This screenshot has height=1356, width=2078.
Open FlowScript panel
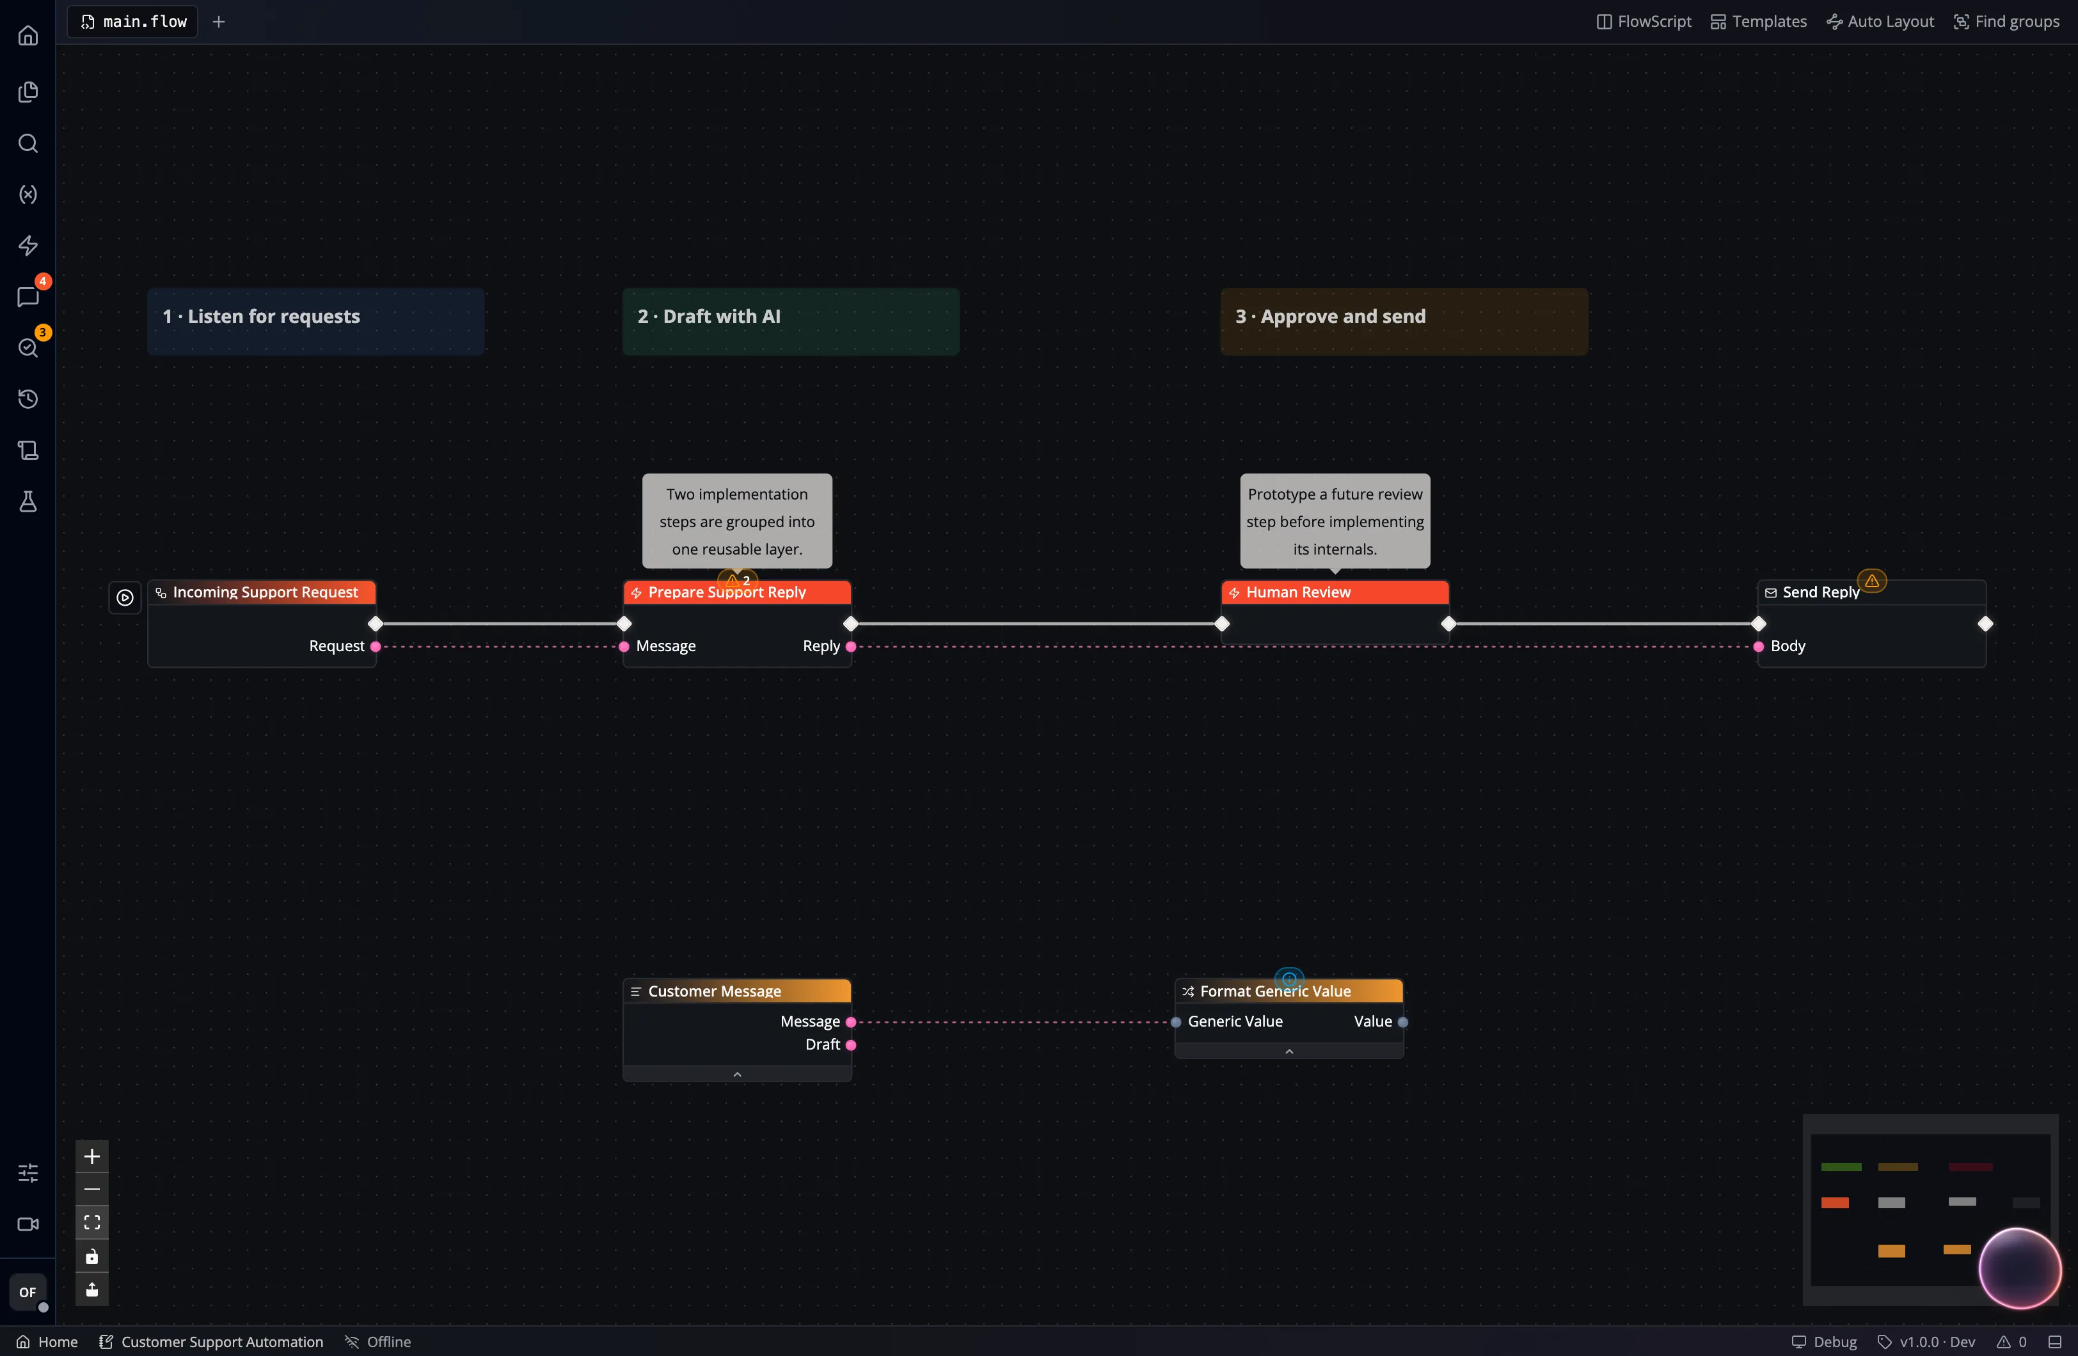(x=1644, y=22)
